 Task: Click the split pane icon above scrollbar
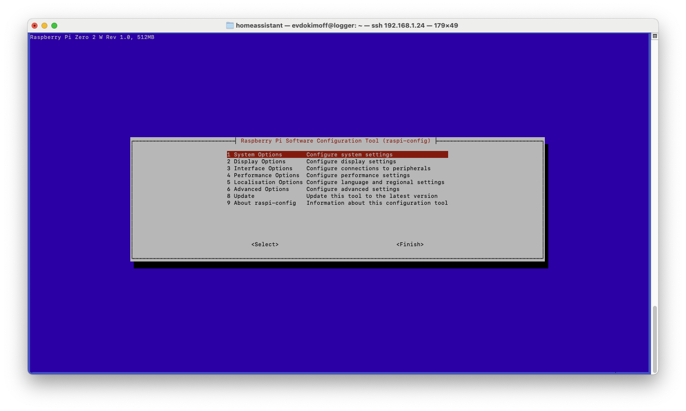click(x=654, y=37)
